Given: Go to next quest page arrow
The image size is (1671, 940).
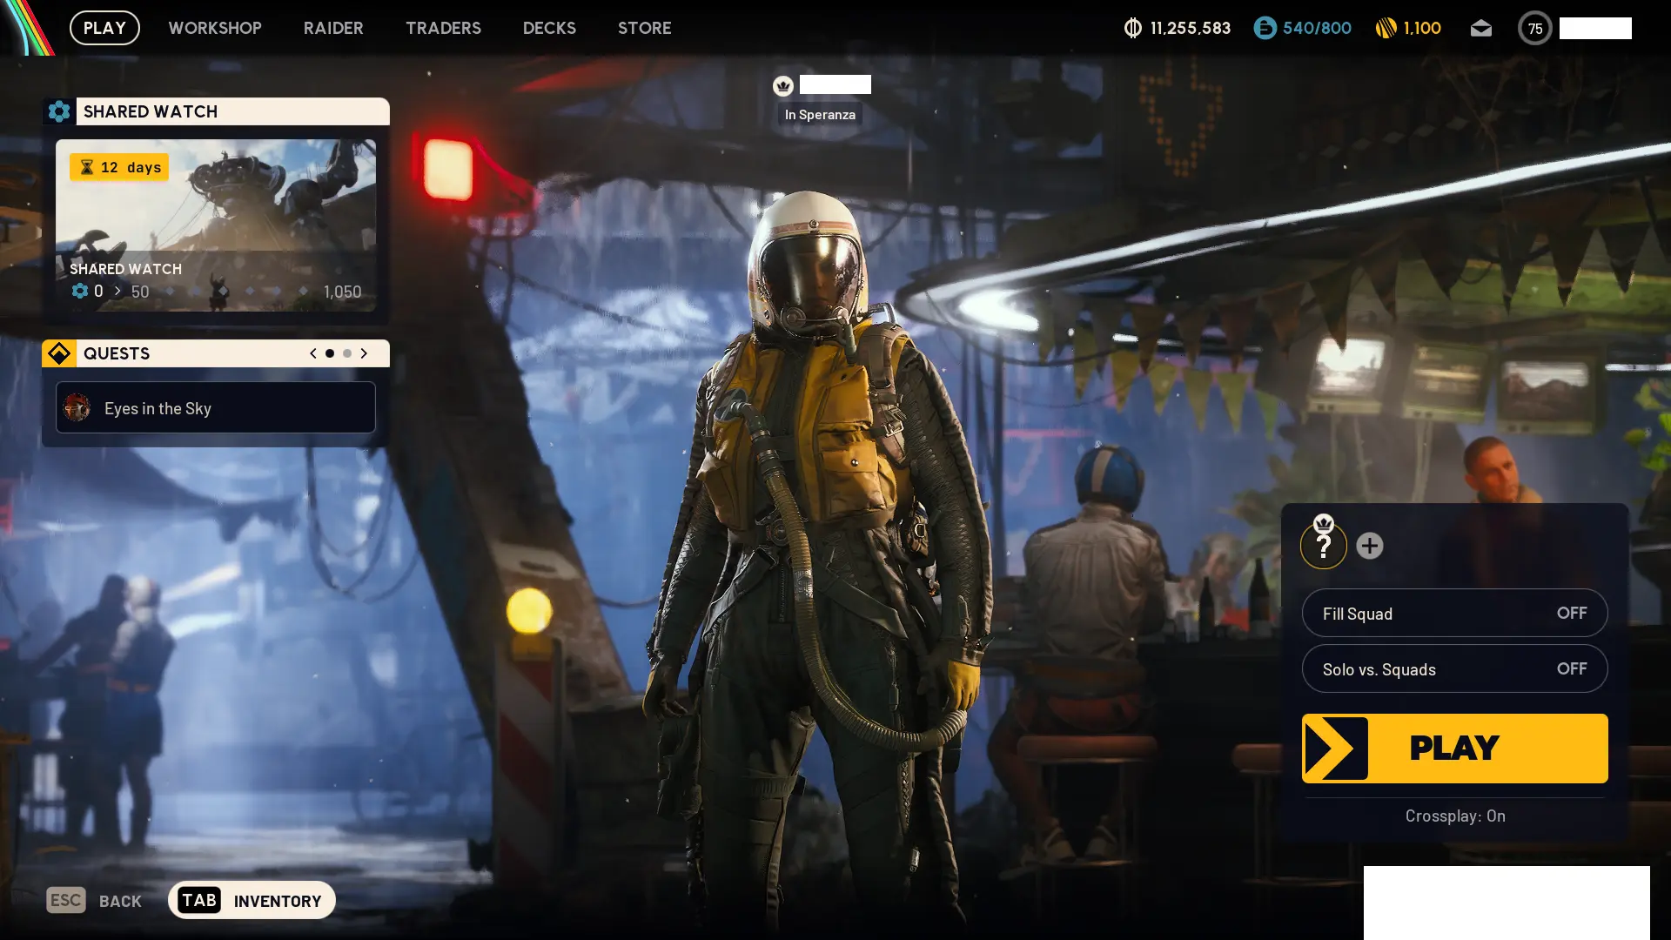Looking at the screenshot, I should coord(364,353).
